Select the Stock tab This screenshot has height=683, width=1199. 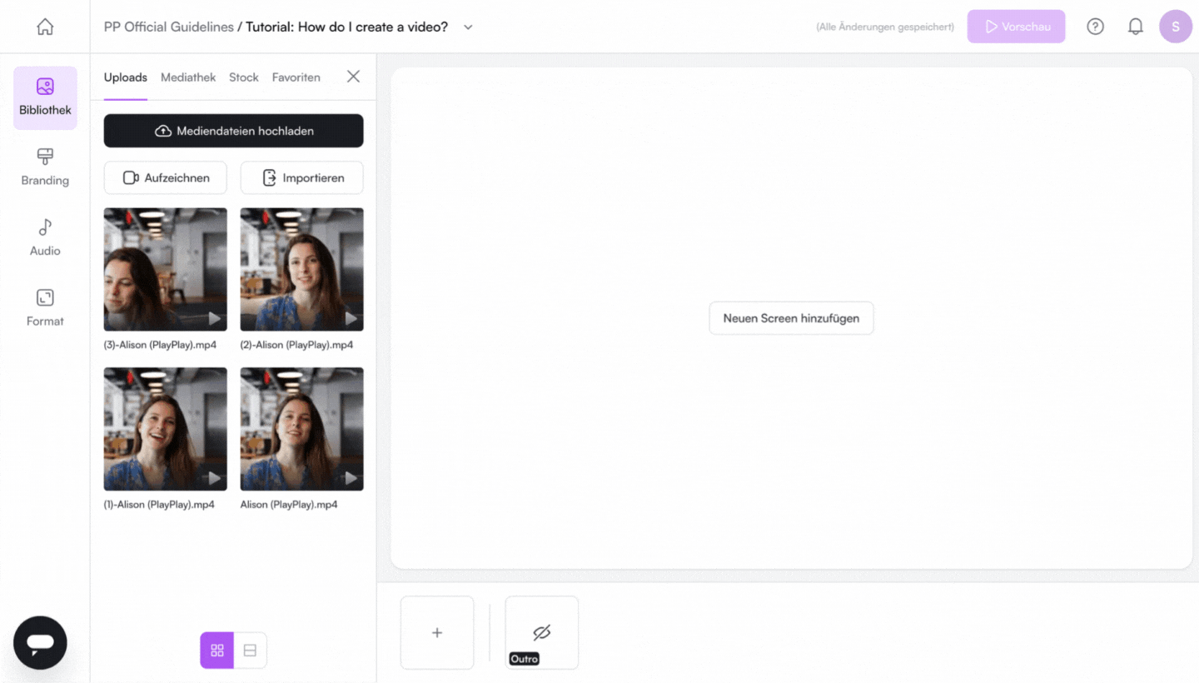[244, 77]
